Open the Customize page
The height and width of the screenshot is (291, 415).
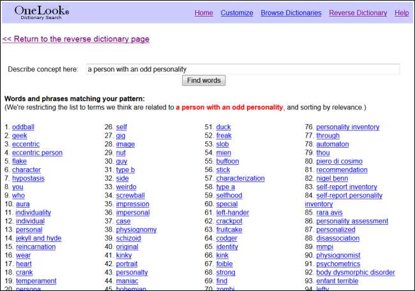(x=237, y=13)
